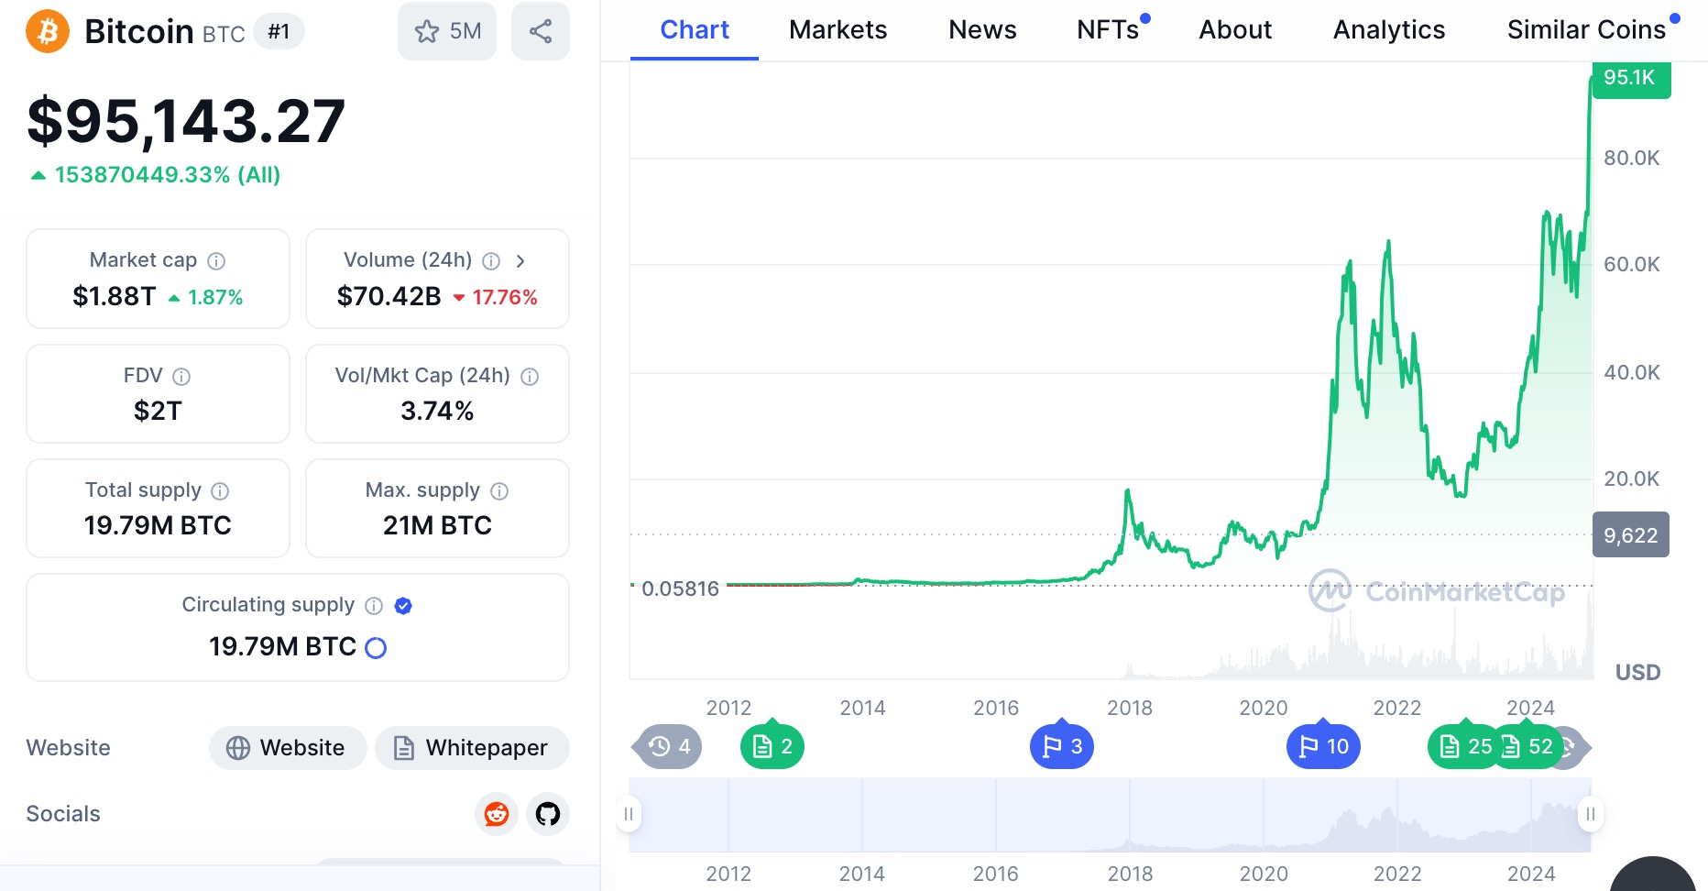Open the Similar Coins tab
The image size is (1708, 891).
click(1586, 30)
